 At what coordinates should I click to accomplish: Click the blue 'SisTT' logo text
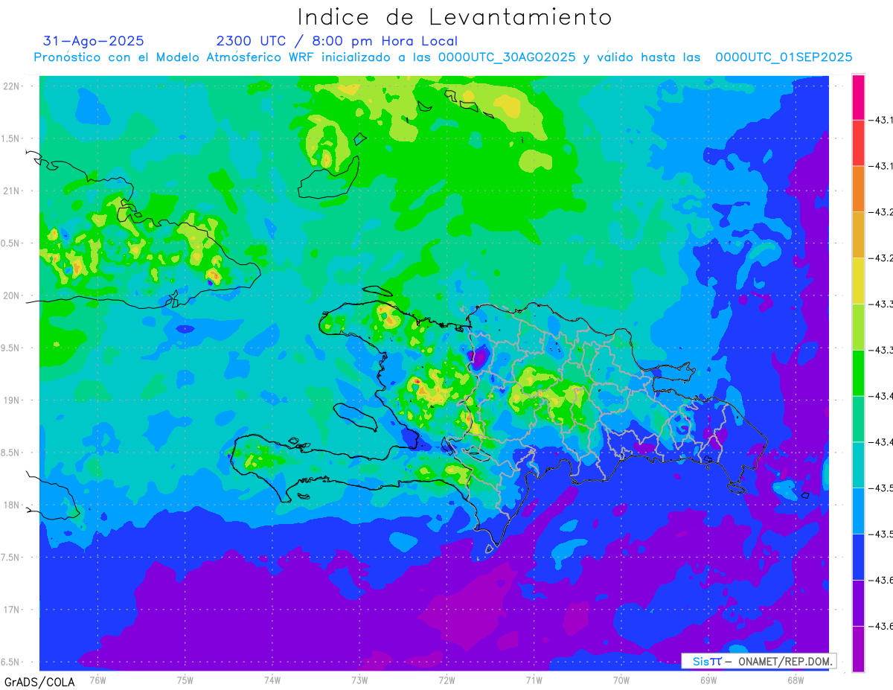coord(707,661)
